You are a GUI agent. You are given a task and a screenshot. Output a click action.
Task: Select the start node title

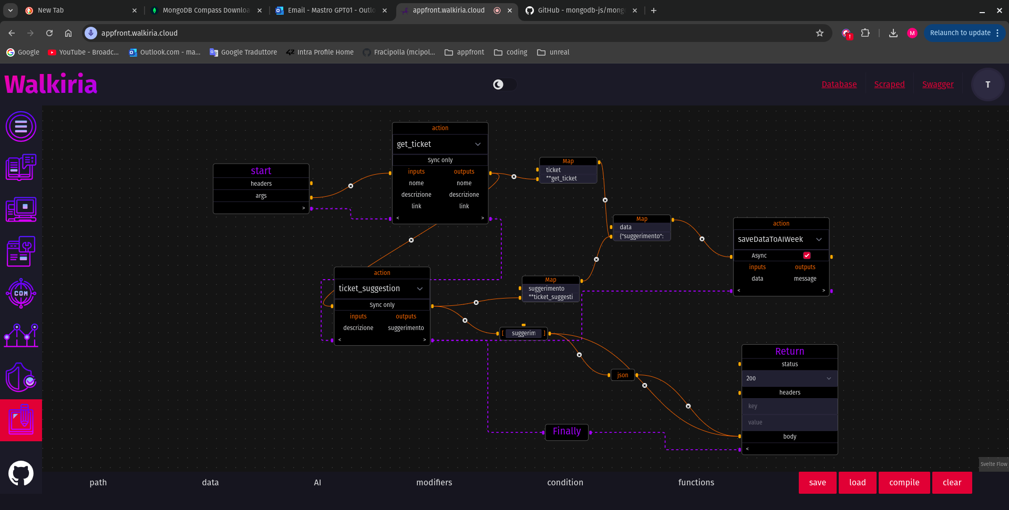click(x=261, y=171)
